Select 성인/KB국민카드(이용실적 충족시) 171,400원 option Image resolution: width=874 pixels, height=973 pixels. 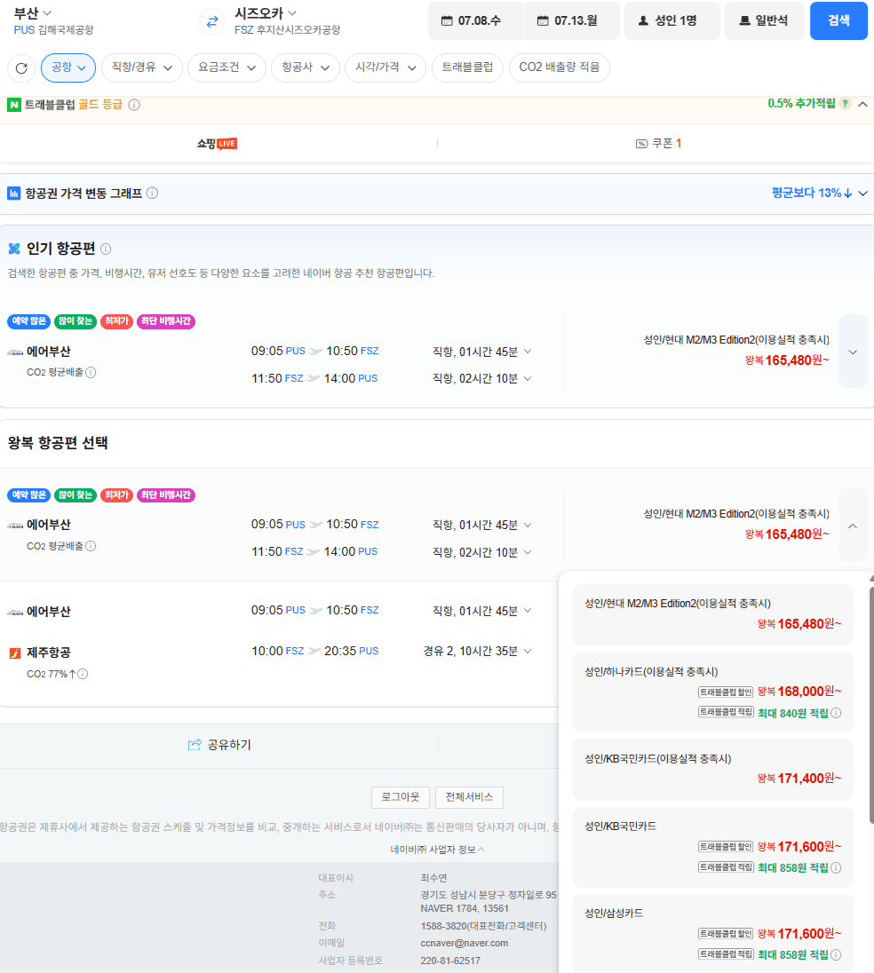[713, 770]
